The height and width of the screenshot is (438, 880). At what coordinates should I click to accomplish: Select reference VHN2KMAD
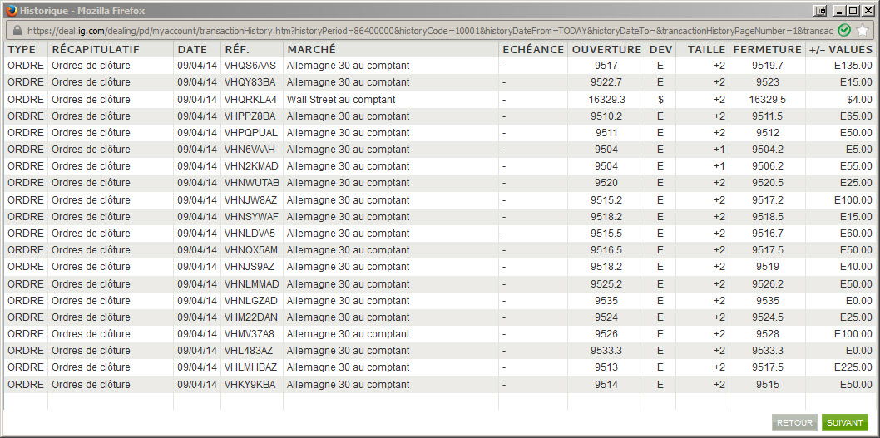point(251,166)
